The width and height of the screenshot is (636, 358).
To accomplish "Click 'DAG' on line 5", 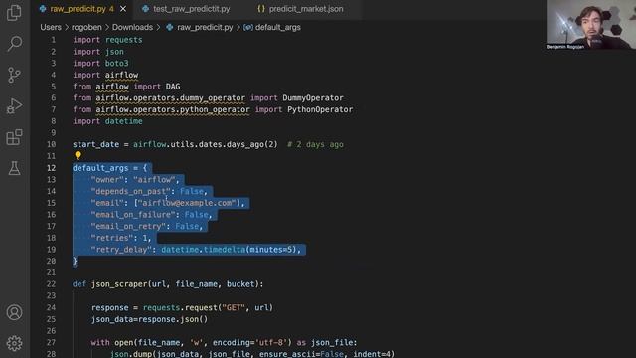I will coord(173,87).
